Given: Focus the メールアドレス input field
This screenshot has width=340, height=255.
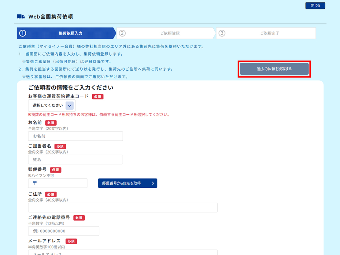Looking at the screenshot, I should [x=123, y=253].
